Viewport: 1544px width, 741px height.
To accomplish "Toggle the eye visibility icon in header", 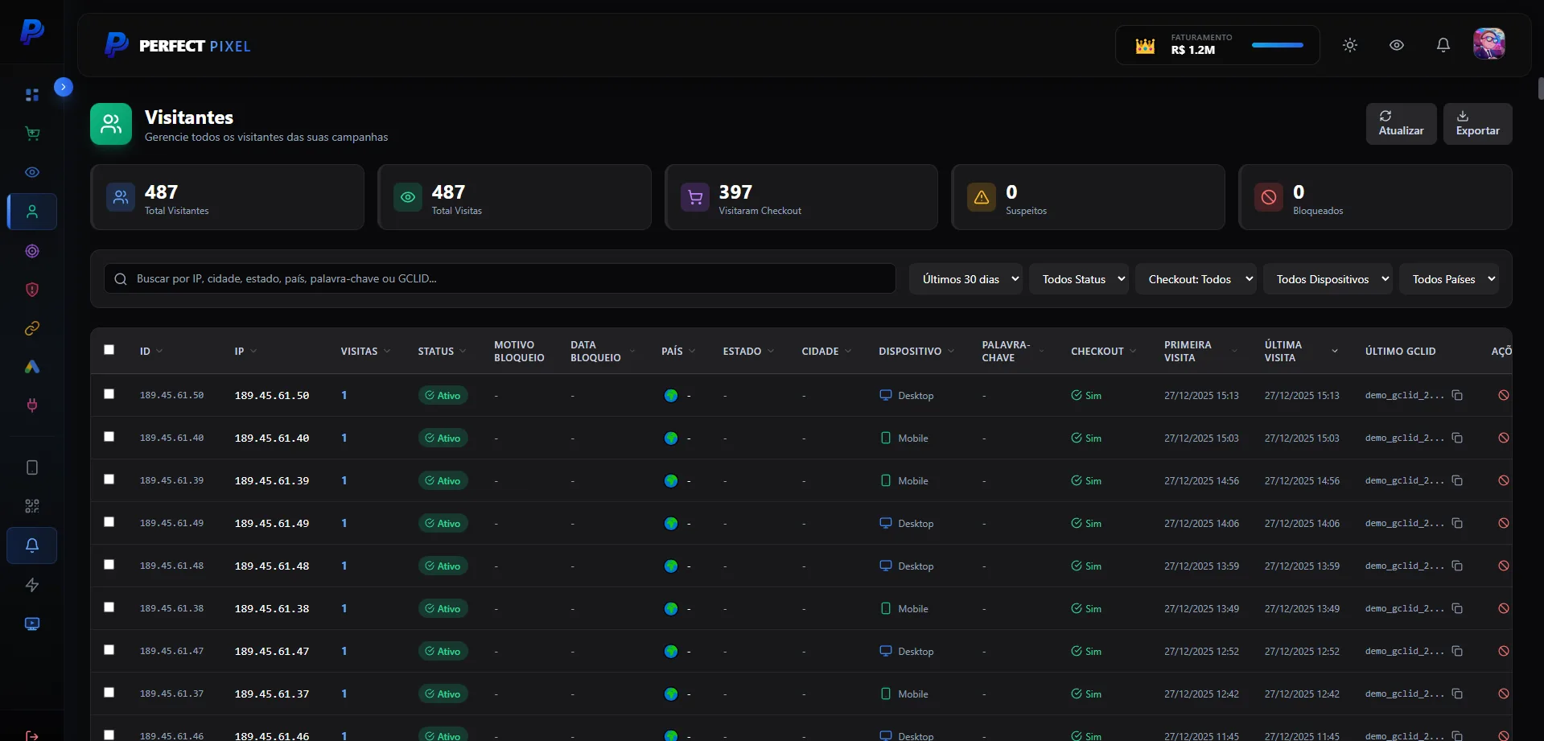I will click(x=1396, y=45).
